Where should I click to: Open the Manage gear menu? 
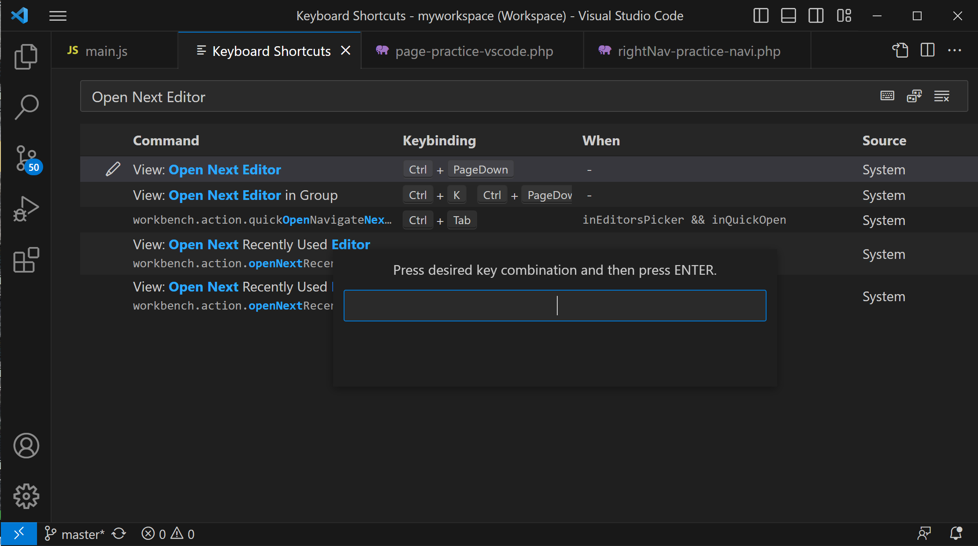26,496
